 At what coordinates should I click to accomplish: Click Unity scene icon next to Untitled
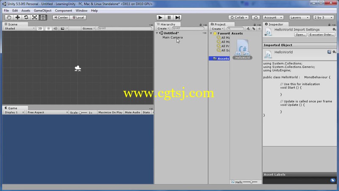coord(161,33)
